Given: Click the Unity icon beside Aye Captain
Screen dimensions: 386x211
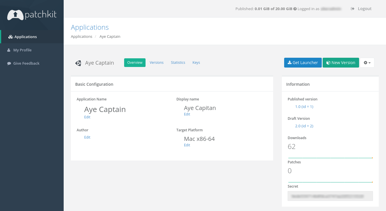Looking at the screenshot, I should pos(78,63).
